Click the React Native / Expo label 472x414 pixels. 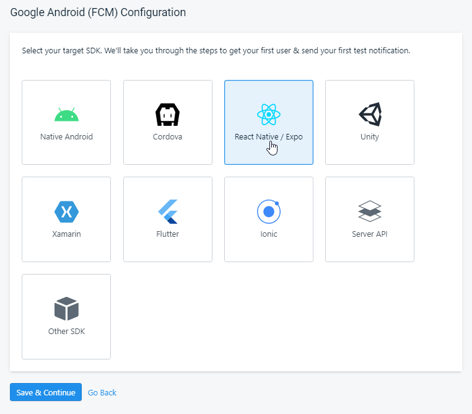point(269,137)
